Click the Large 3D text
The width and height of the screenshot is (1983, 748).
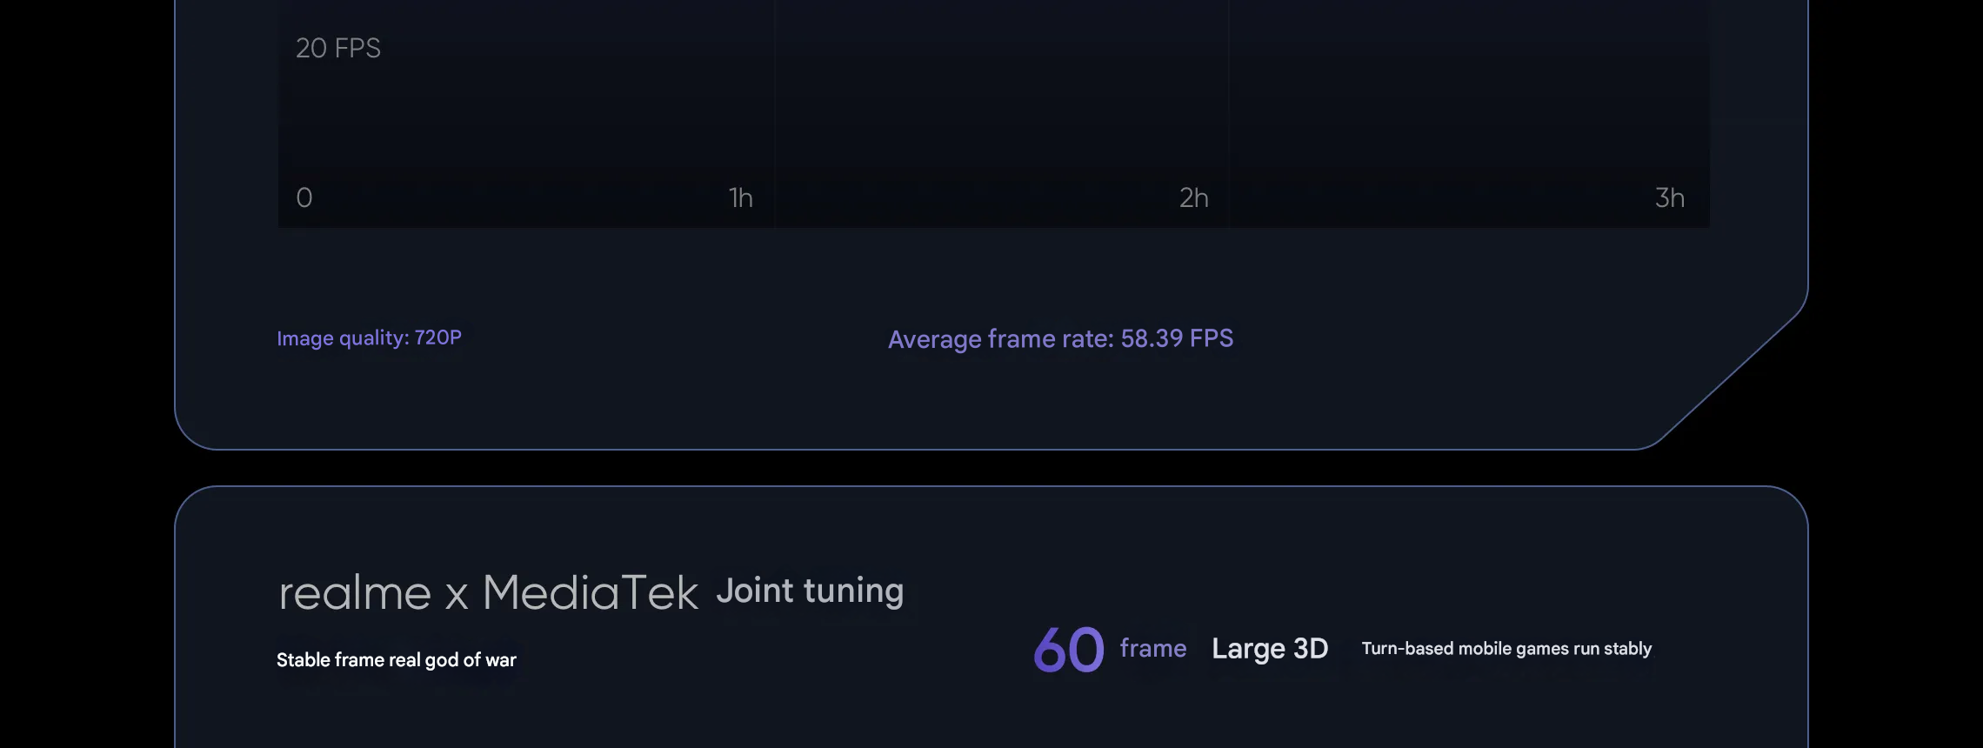click(x=1270, y=649)
